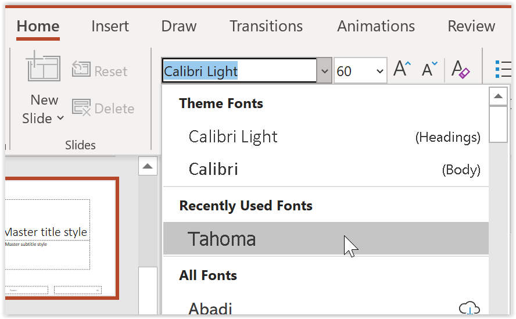
Task: Click slide panel scroll up arrow
Action: (148, 166)
